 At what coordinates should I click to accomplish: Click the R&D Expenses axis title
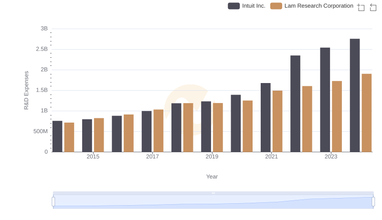[x=26, y=90]
